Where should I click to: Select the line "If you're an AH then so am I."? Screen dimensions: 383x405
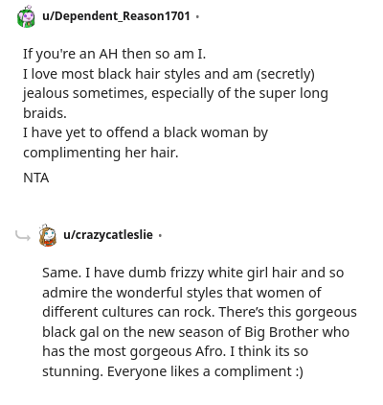114,54
